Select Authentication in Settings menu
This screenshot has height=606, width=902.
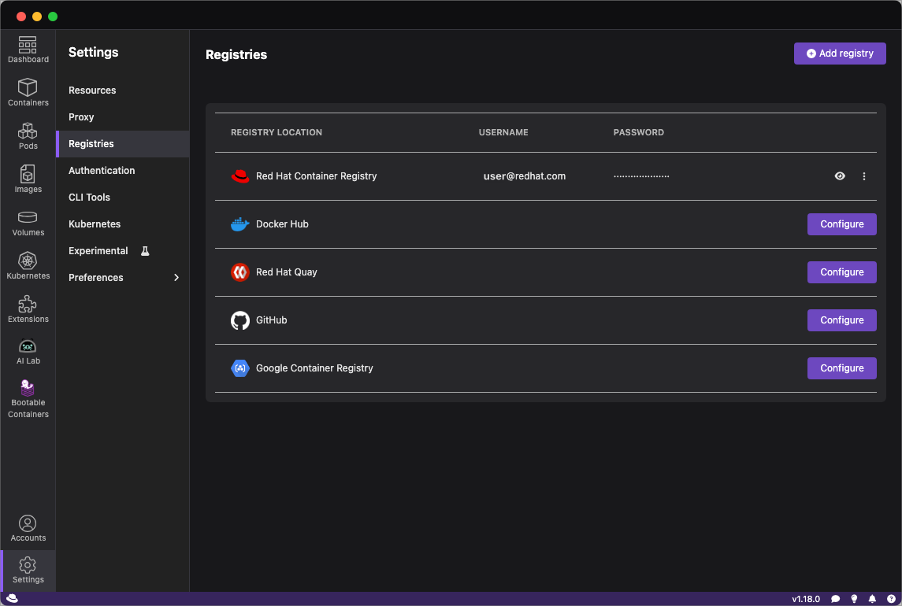pyautogui.click(x=102, y=171)
